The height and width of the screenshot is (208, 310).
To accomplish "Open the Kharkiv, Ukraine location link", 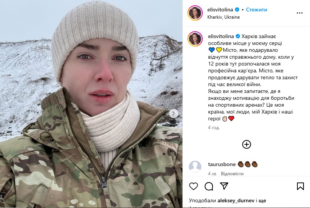I will [x=223, y=17].
